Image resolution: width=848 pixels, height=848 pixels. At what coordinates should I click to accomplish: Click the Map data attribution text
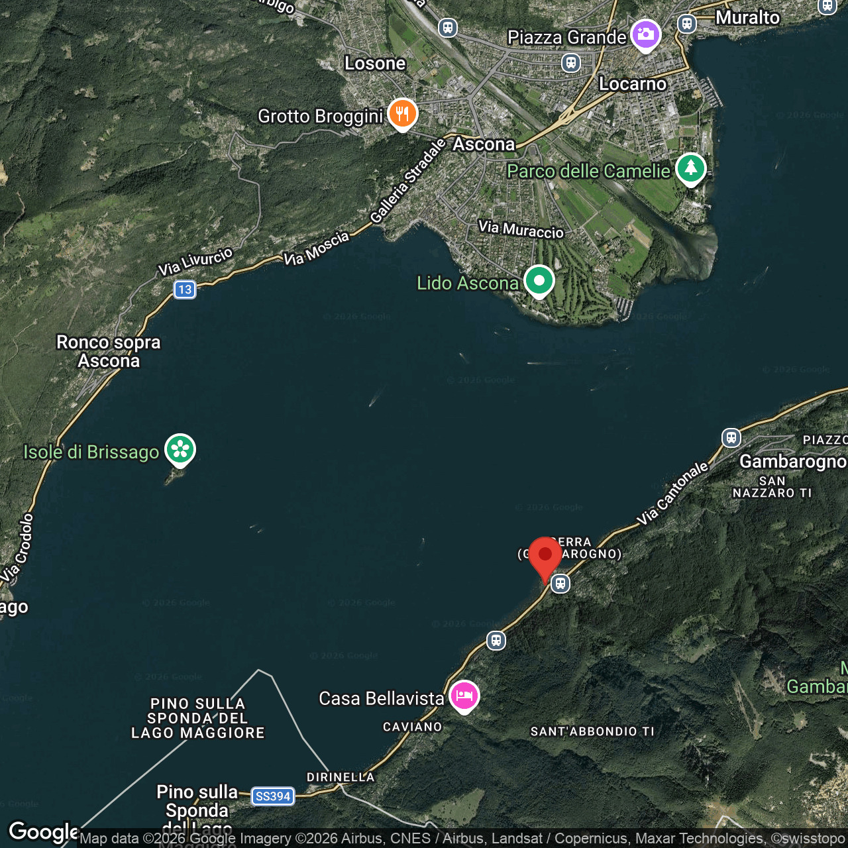point(462,839)
